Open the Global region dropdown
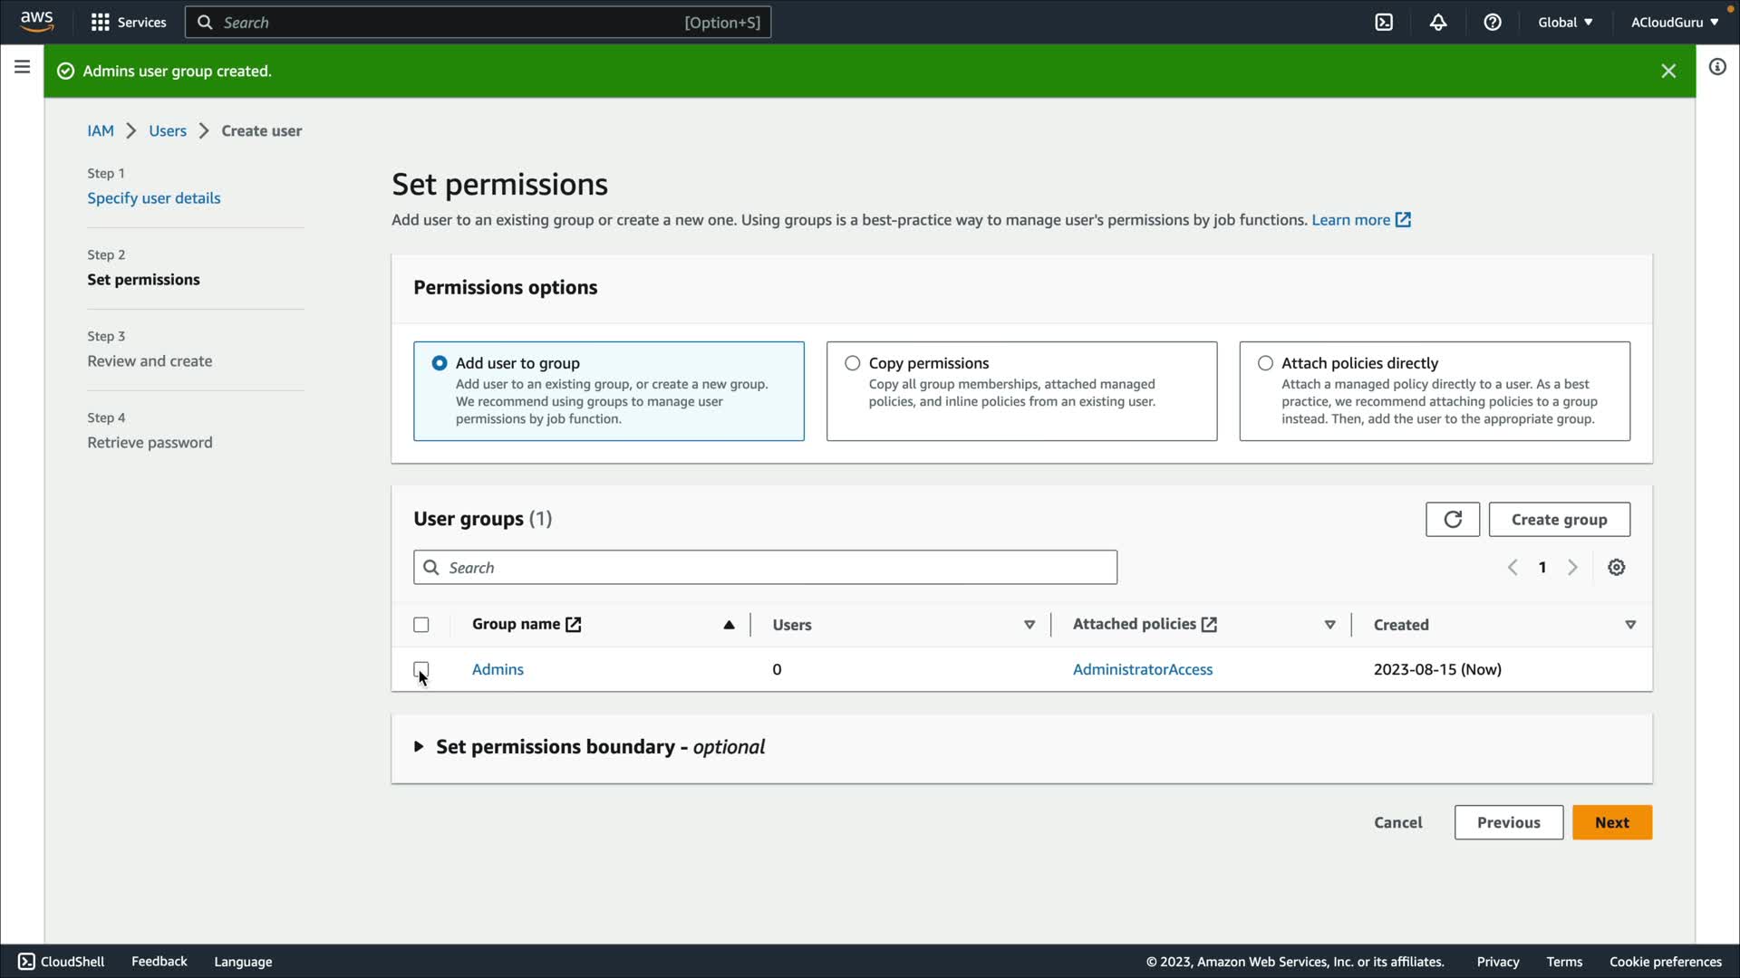 coord(1565,23)
